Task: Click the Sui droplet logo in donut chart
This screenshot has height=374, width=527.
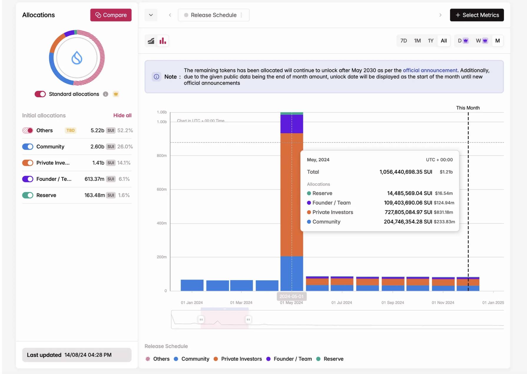Action: click(77, 58)
